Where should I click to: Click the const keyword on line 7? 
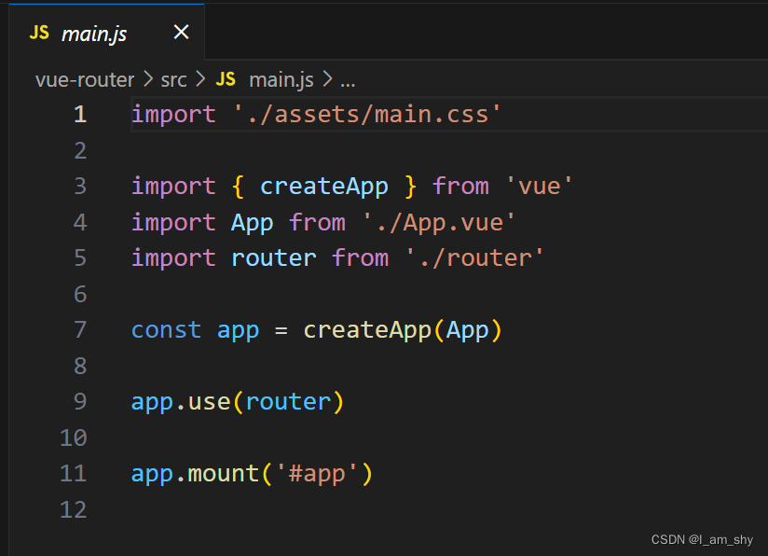coord(166,330)
